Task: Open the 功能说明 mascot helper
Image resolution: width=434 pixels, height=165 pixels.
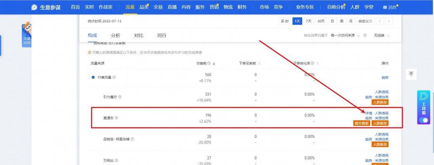Action: (x=26, y=35)
